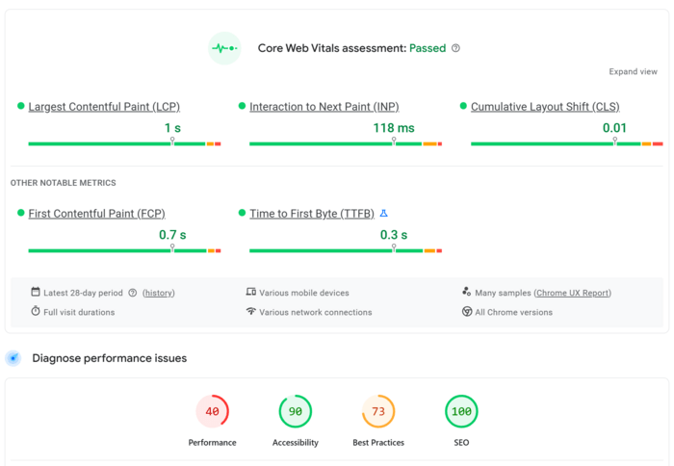Click the Chrome icon beside All Chrome versions
The height and width of the screenshot is (466, 674).
(467, 312)
